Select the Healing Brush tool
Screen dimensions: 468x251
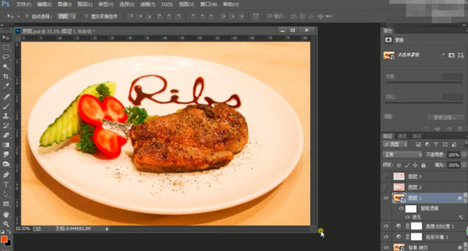coord(6,97)
